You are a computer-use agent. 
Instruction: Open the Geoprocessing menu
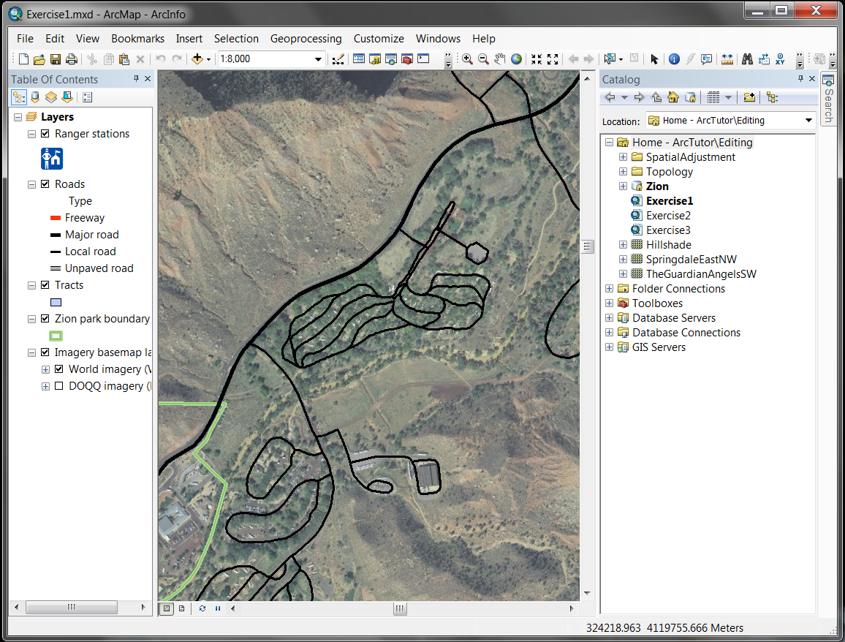(x=306, y=38)
